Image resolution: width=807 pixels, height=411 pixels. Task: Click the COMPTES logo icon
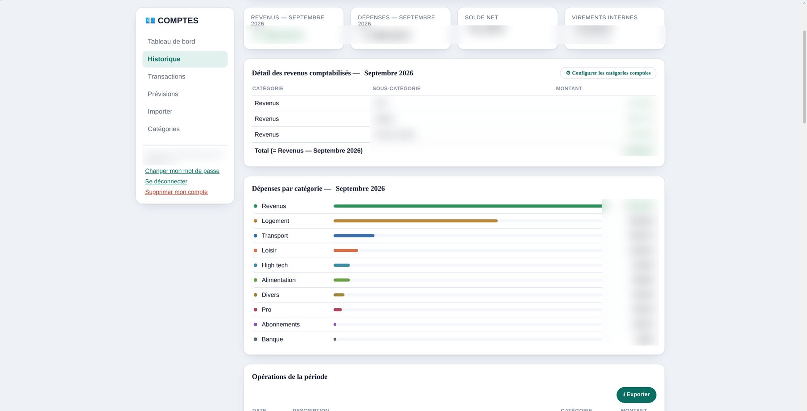150,21
